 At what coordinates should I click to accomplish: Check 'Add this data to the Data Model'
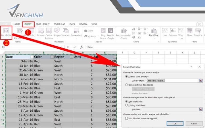126,118
